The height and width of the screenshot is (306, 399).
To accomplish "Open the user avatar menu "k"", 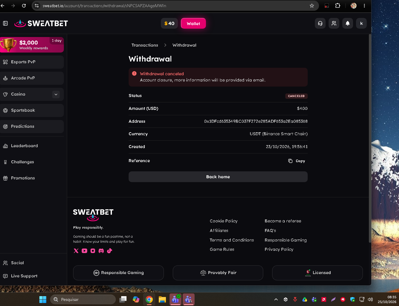I will pyautogui.click(x=361, y=23).
